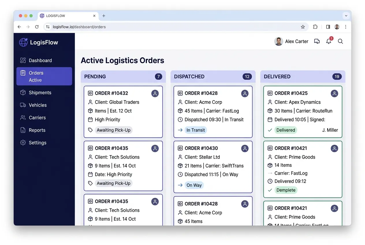This screenshot has height=245, width=365.
Task: Click the package icon beside Est. 12 Oct
Action: [x=90, y=111]
